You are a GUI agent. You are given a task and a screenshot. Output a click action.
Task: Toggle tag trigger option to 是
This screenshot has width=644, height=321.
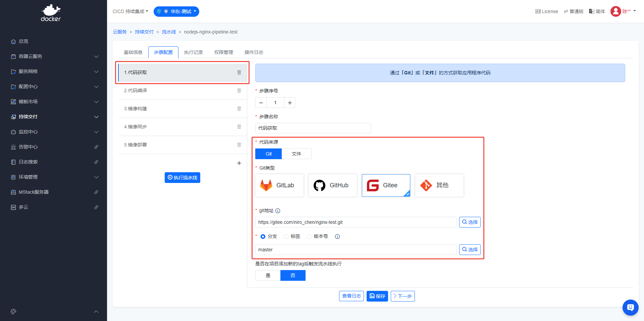pyautogui.click(x=268, y=275)
